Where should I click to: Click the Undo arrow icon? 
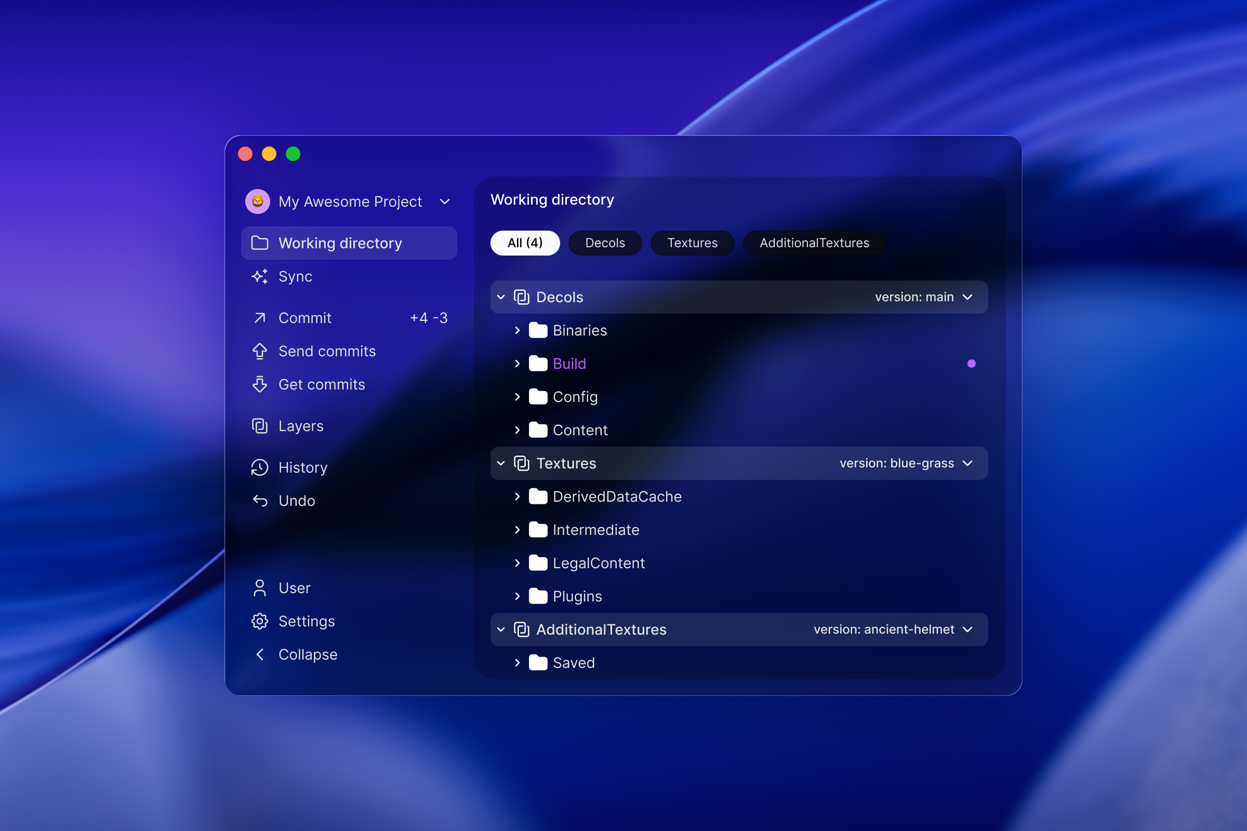pyautogui.click(x=260, y=501)
